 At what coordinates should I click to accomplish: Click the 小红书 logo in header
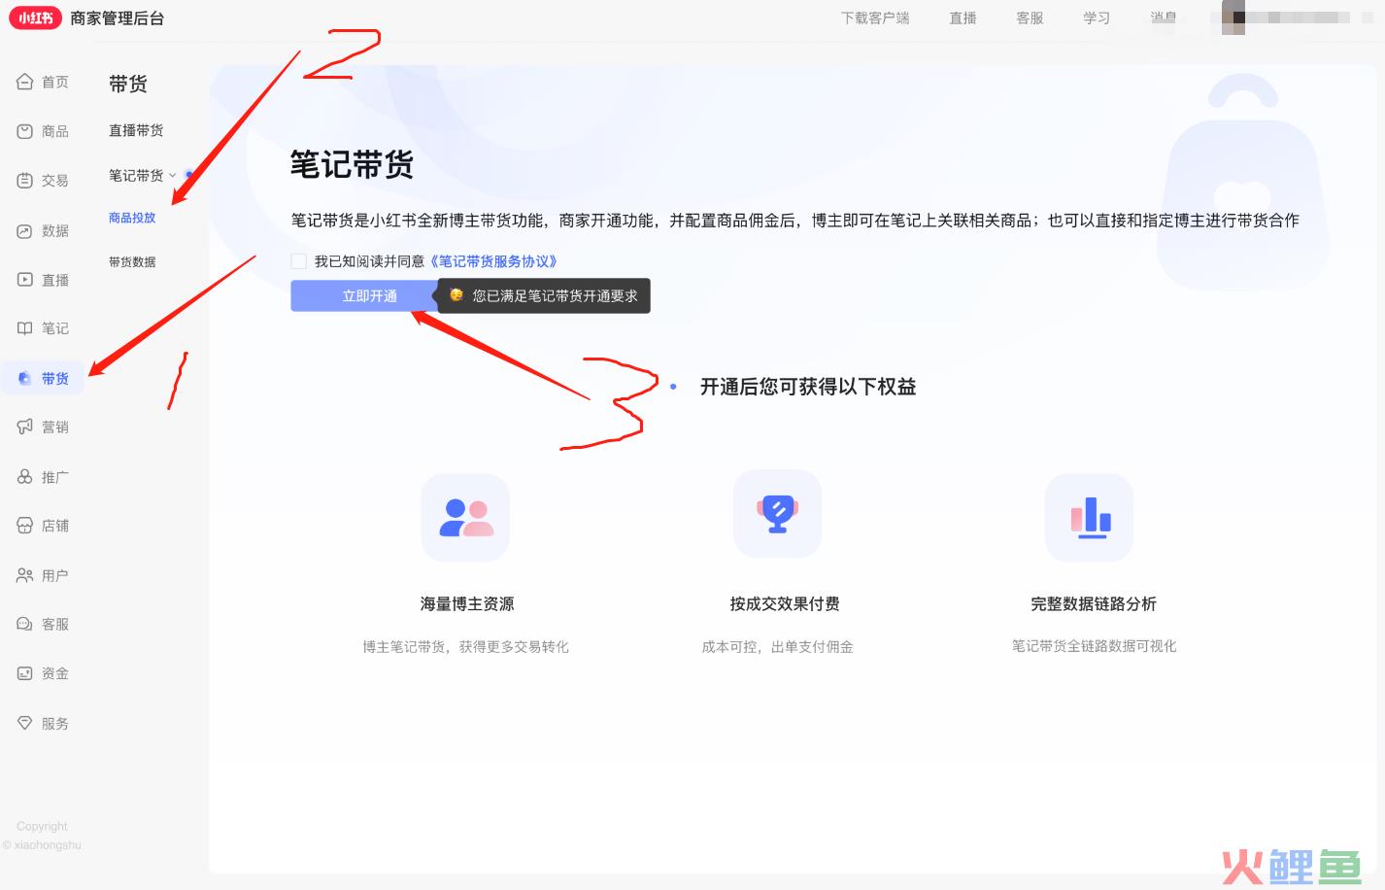coord(36,17)
